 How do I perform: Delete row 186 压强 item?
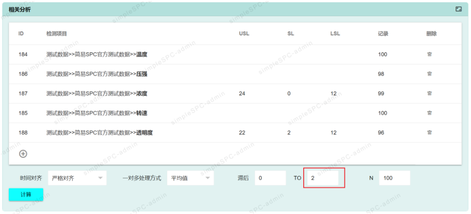429,74
